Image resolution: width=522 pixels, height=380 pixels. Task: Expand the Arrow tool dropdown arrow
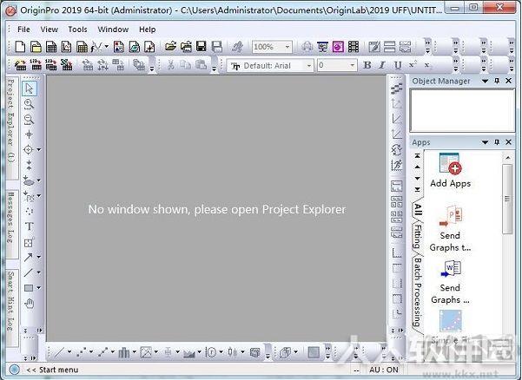(x=38, y=257)
